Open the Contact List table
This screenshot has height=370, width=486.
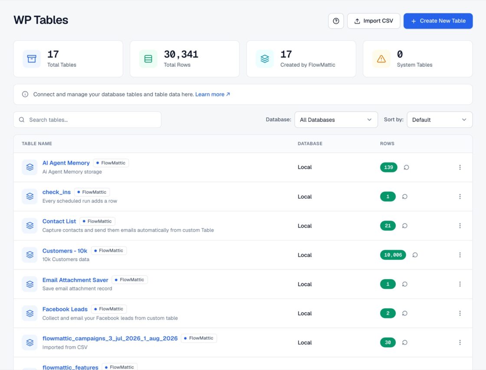59,221
